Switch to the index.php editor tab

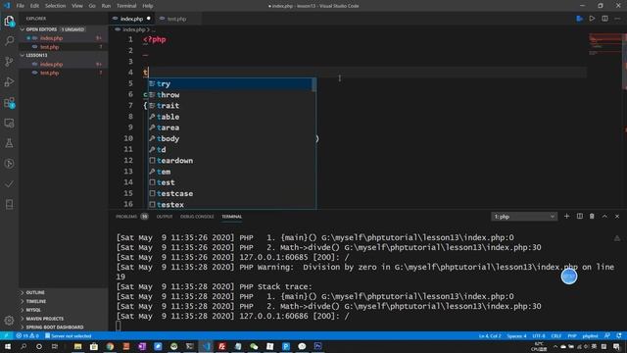(131, 19)
